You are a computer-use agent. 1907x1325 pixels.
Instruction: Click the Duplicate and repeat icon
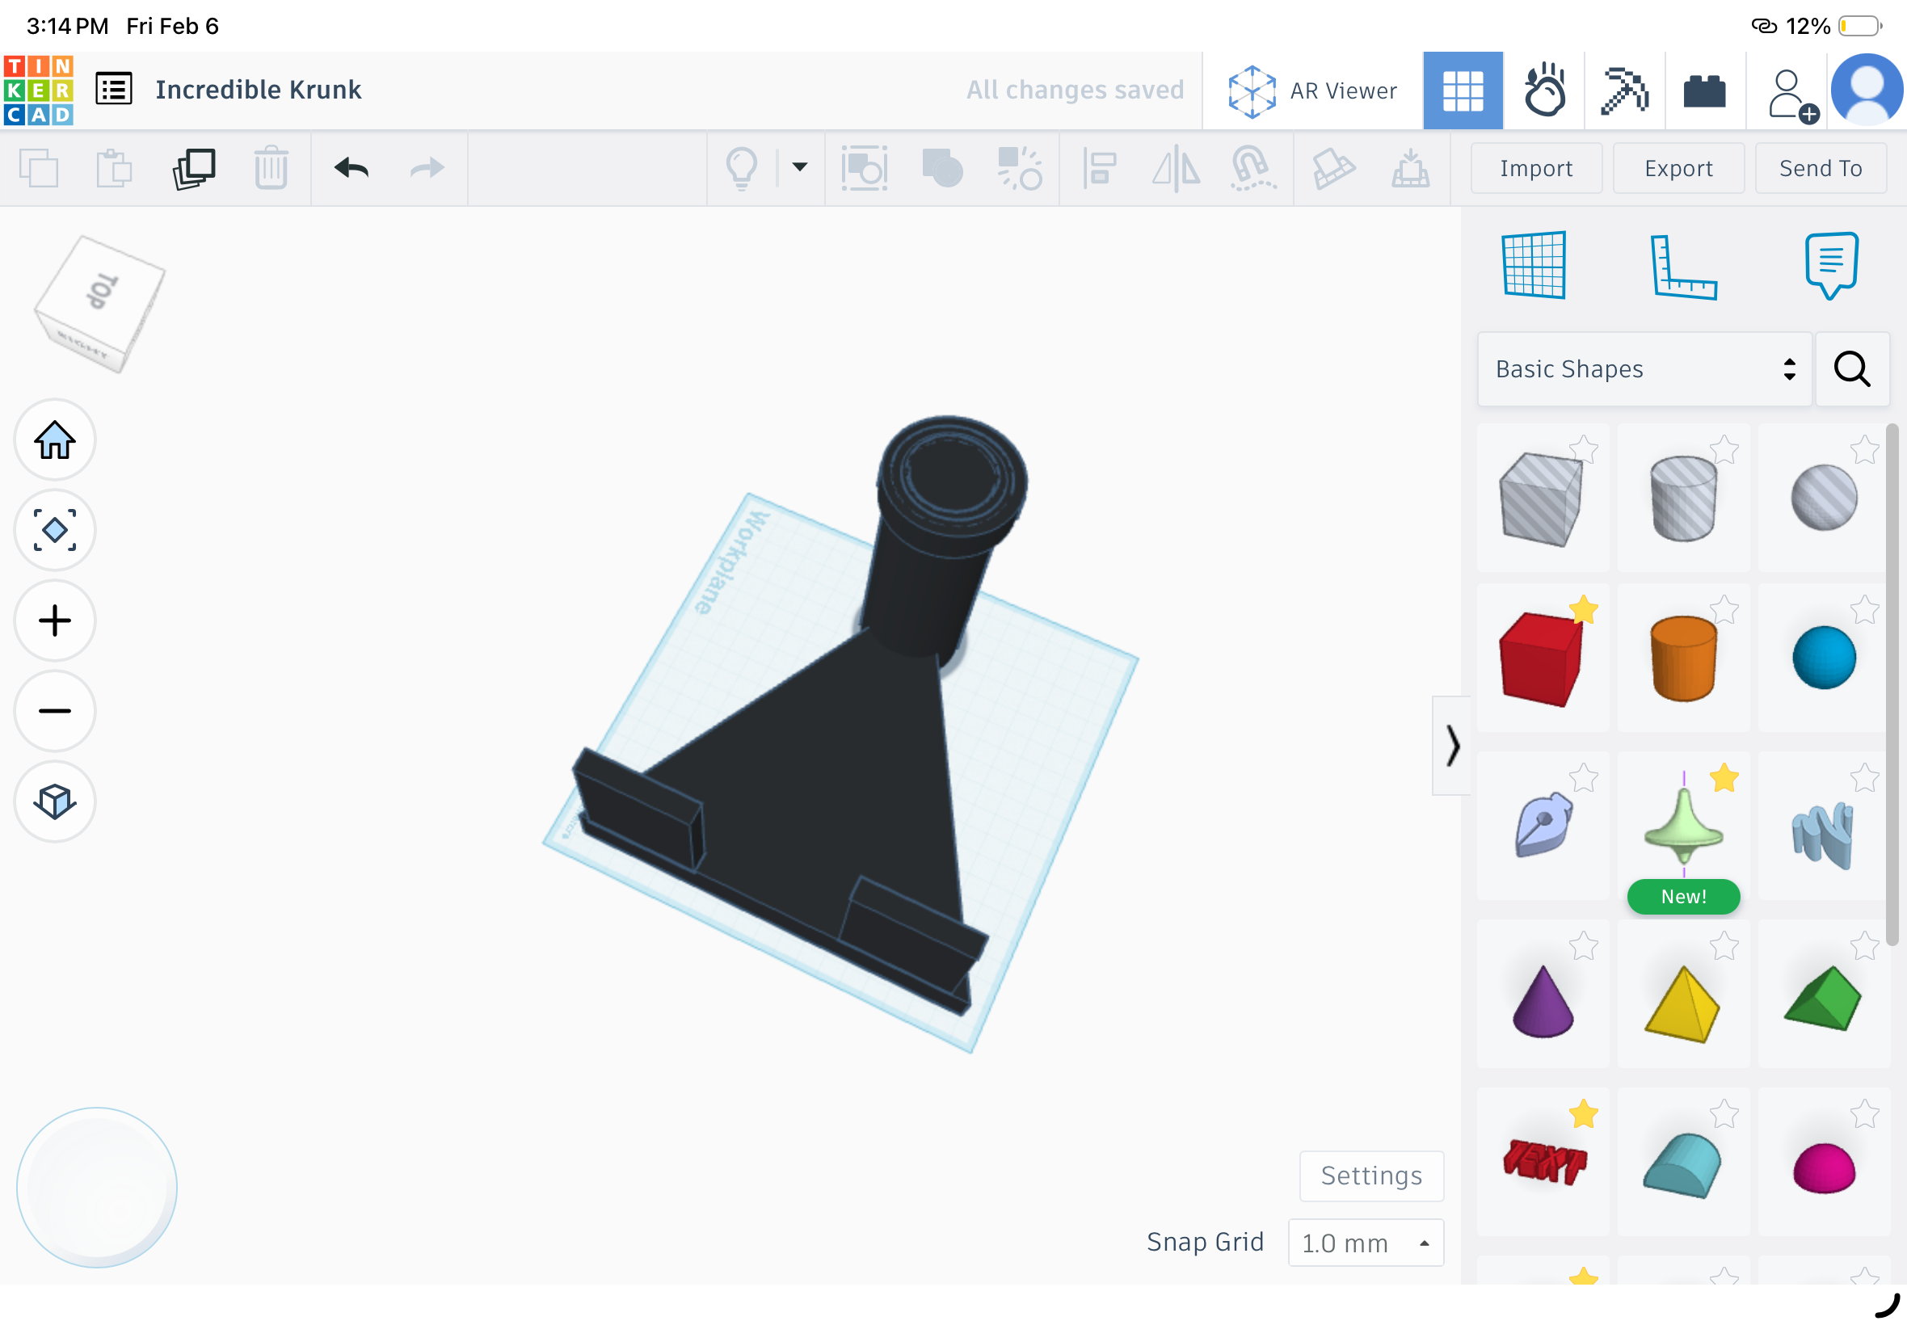click(193, 169)
